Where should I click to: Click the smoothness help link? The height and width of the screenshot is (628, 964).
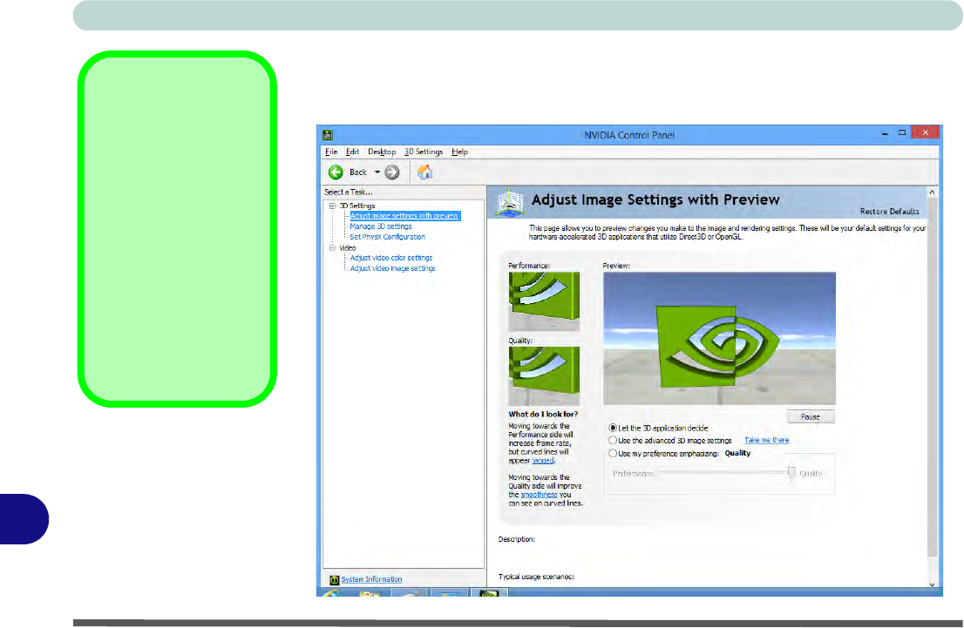pyautogui.click(x=540, y=495)
